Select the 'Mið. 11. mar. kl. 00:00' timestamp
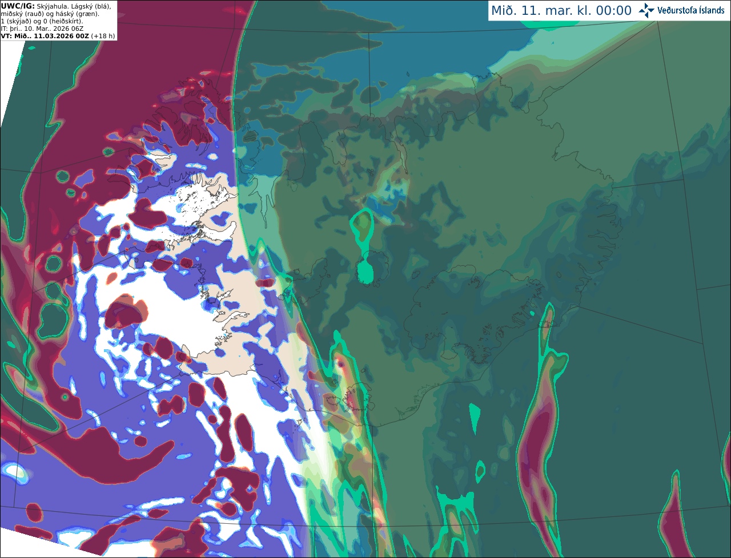The image size is (731, 558). pos(561,11)
